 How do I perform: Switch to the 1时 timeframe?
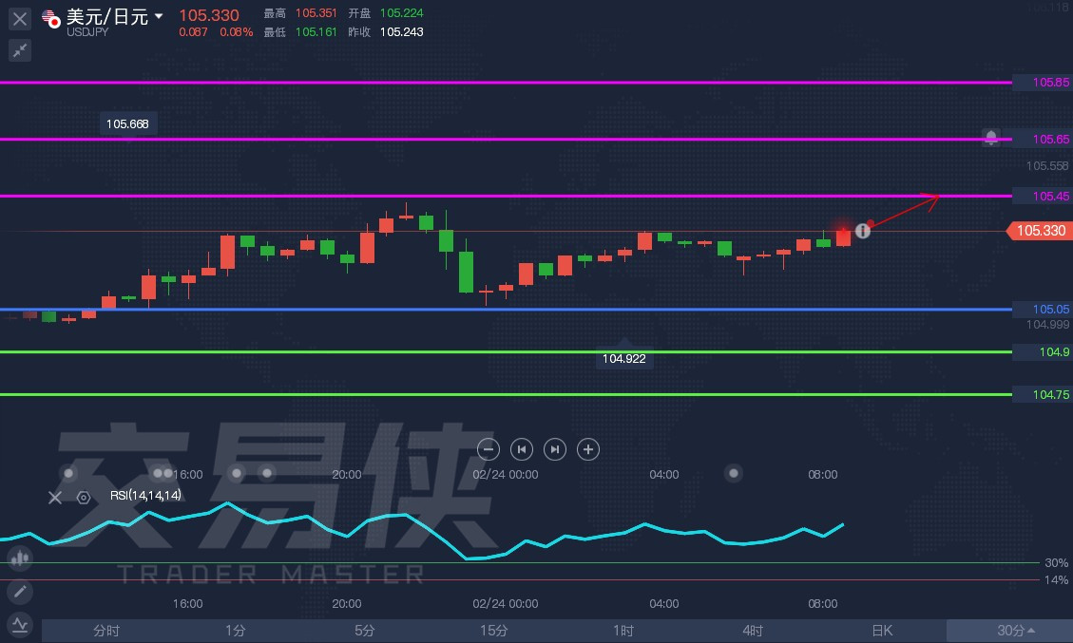[x=623, y=631]
